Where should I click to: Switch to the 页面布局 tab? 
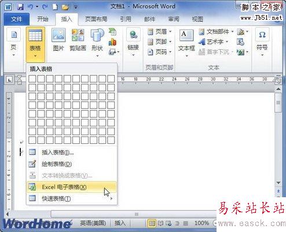click(96, 19)
